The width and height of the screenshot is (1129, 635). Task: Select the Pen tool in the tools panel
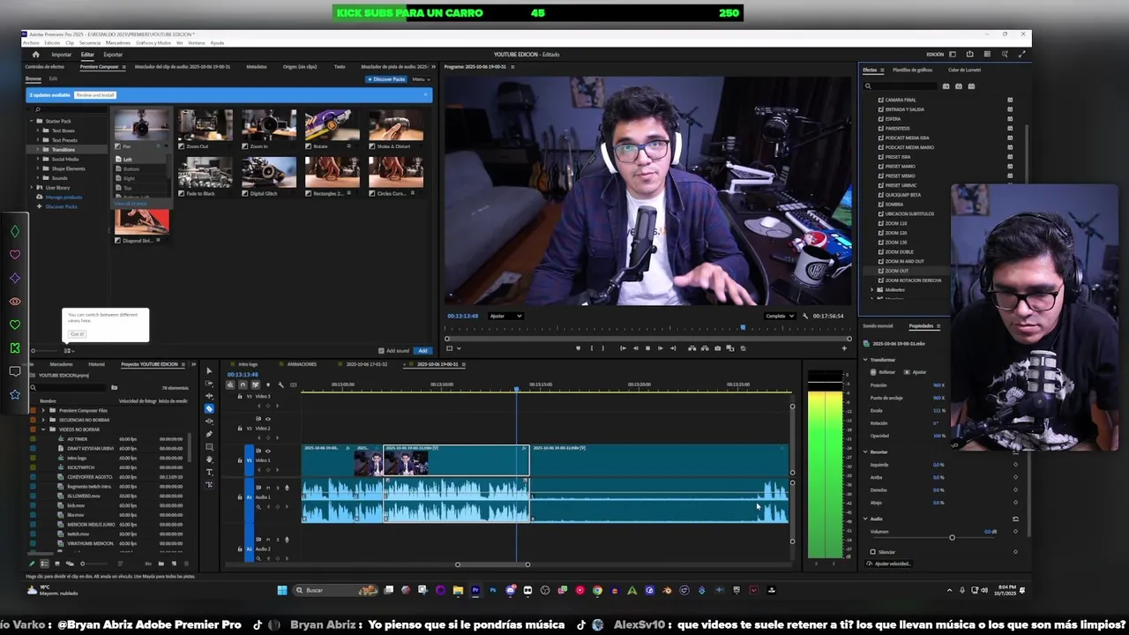(x=209, y=434)
